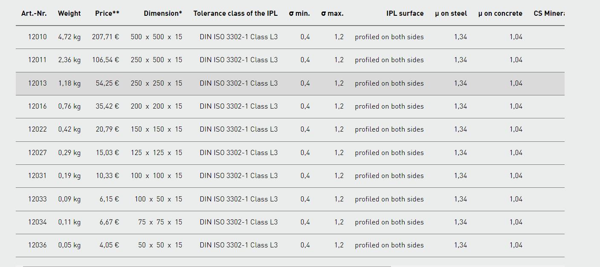Choose article 12034
Viewport: 600px width, 267px height.
(x=290, y=222)
